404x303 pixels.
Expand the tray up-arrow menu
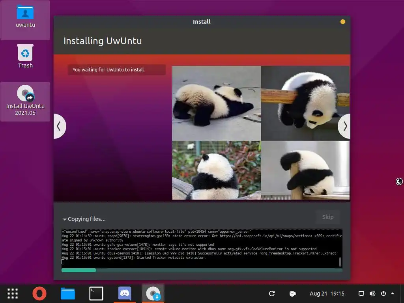pyautogui.click(x=393, y=294)
